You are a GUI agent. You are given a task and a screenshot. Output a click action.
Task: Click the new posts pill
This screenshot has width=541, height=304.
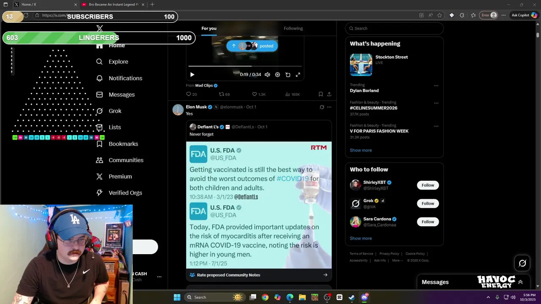[x=252, y=46]
